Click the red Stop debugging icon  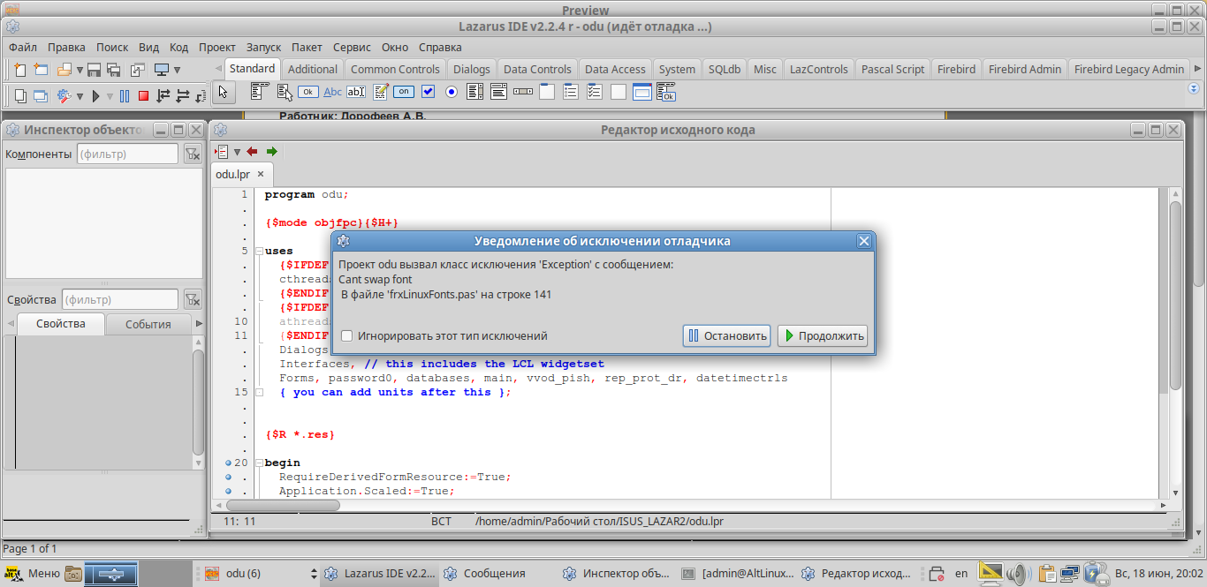pos(143,96)
